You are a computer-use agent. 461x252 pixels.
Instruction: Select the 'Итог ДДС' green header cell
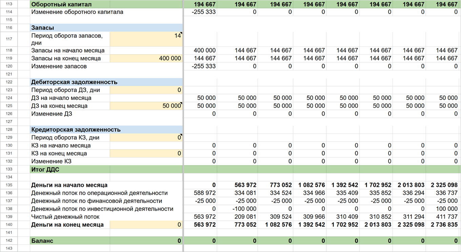pos(106,169)
